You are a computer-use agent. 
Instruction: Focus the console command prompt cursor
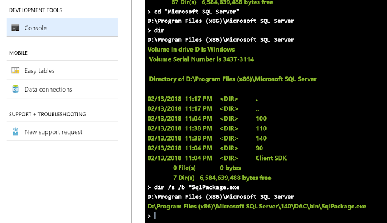point(155,216)
